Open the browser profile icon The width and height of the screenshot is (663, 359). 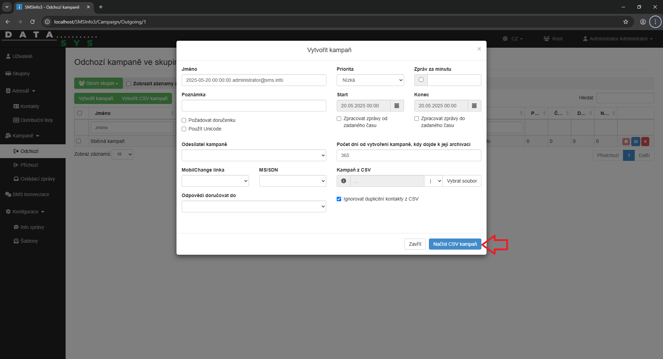coord(643,22)
